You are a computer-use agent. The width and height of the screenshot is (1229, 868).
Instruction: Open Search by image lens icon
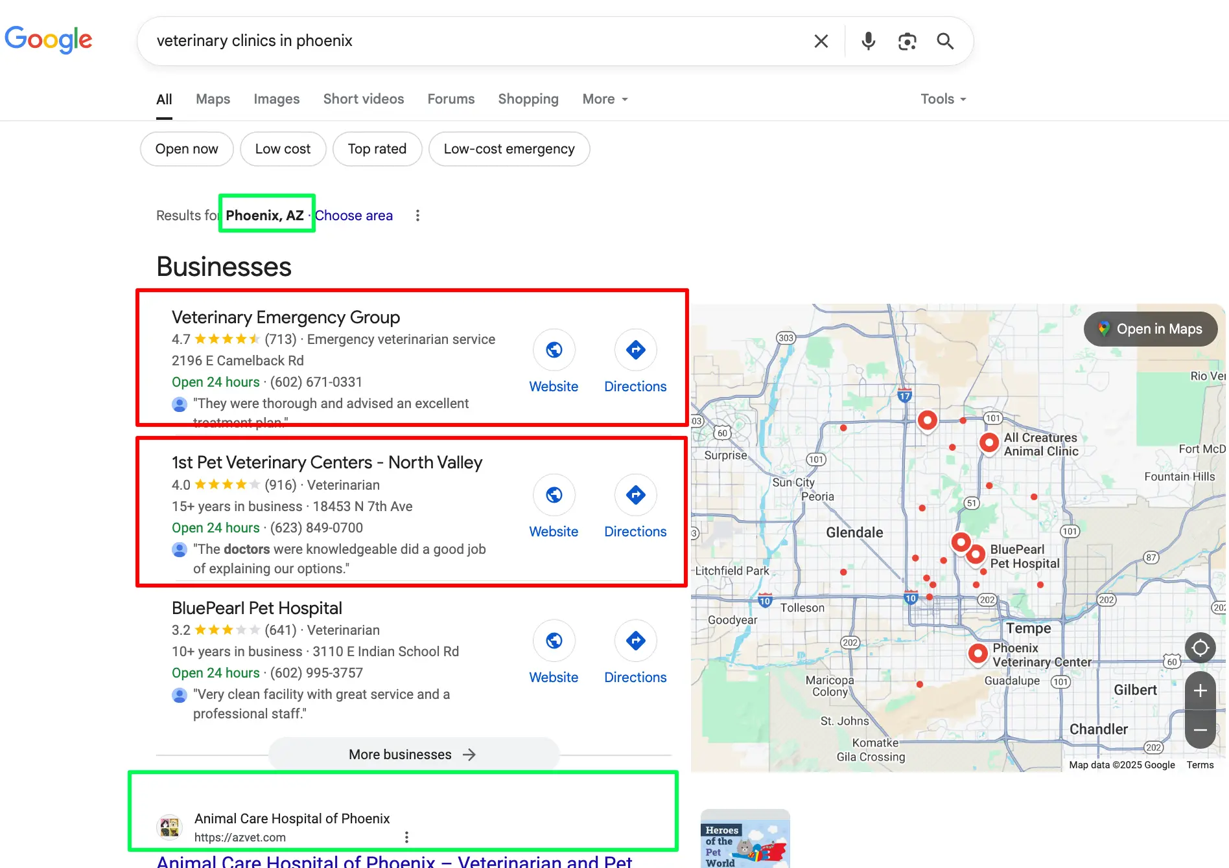coord(907,41)
